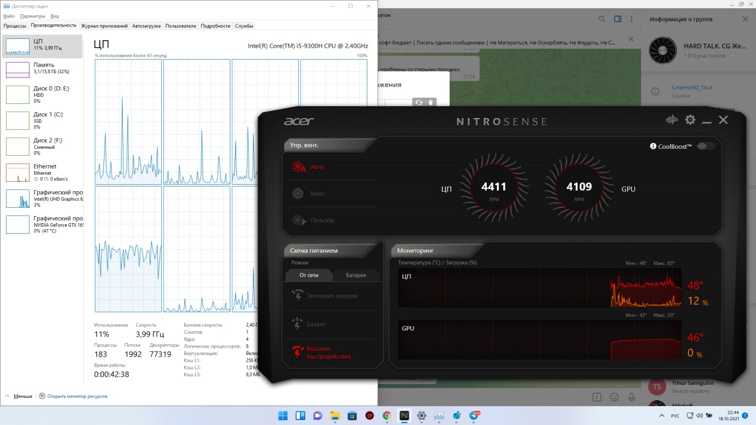Click emoji icon in Telegram message bar
This screenshot has height=425, width=756.
click(x=614, y=397)
